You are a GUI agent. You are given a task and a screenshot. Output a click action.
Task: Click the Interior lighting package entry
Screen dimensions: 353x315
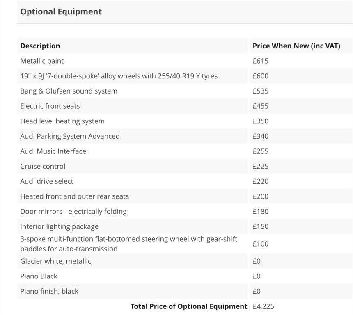pyautogui.click(x=59, y=226)
